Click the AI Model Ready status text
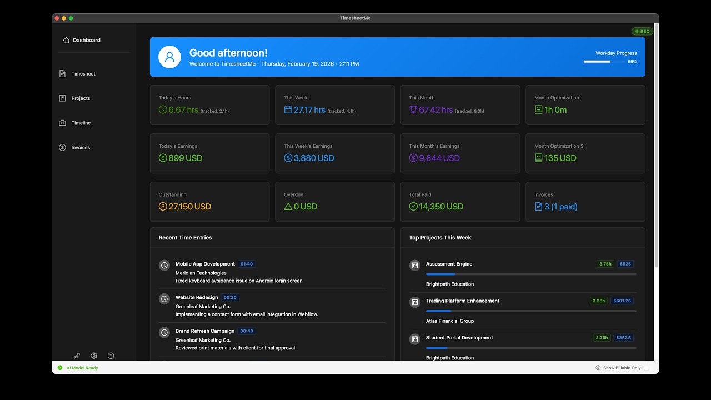The height and width of the screenshot is (400, 711). pyautogui.click(x=82, y=368)
